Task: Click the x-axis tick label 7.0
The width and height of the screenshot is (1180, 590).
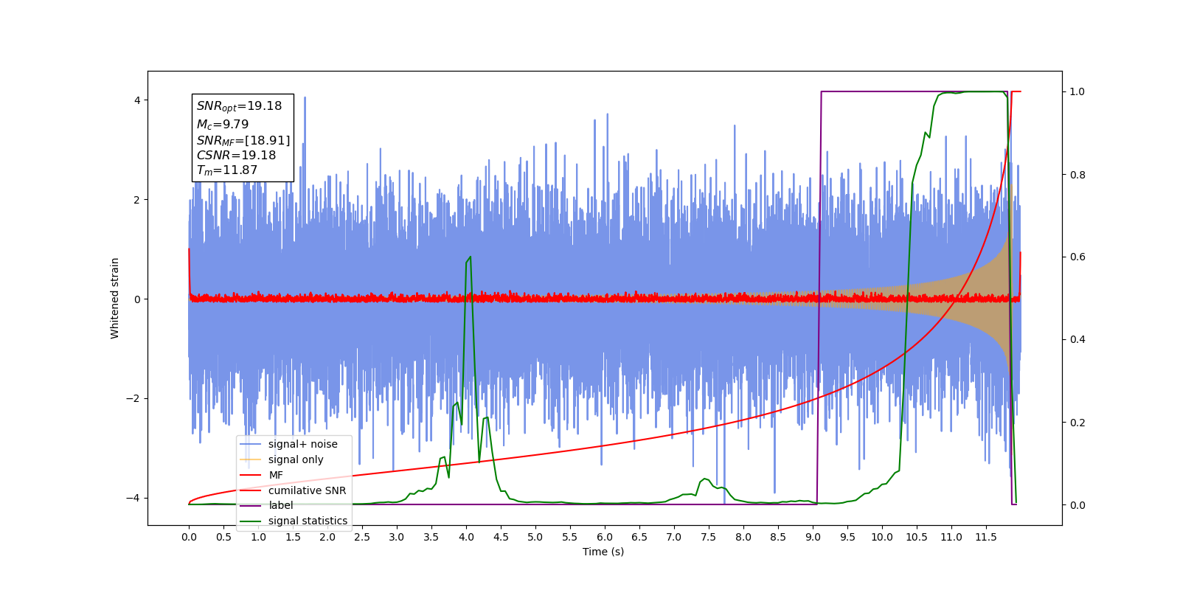Action: click(674, 537)
